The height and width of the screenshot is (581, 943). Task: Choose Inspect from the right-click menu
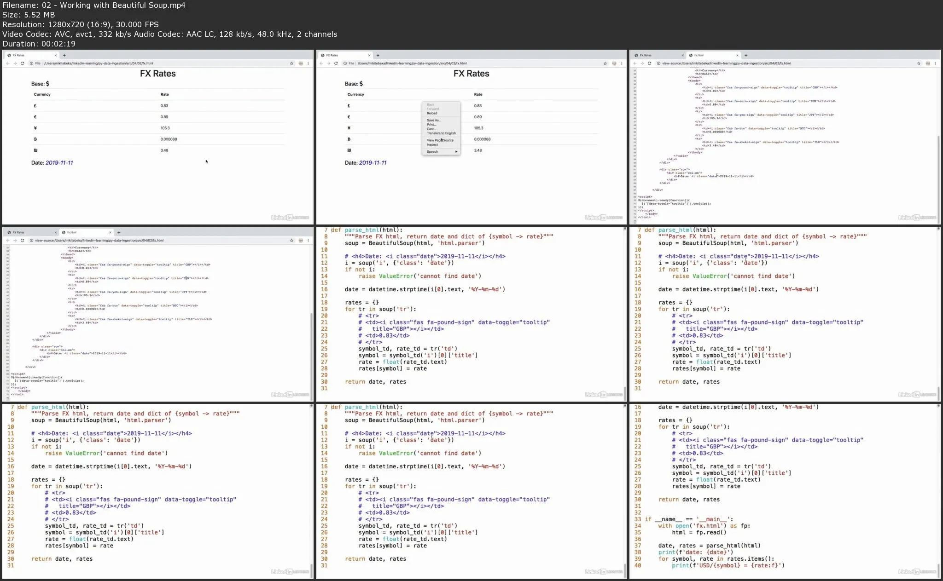[432, 145]
